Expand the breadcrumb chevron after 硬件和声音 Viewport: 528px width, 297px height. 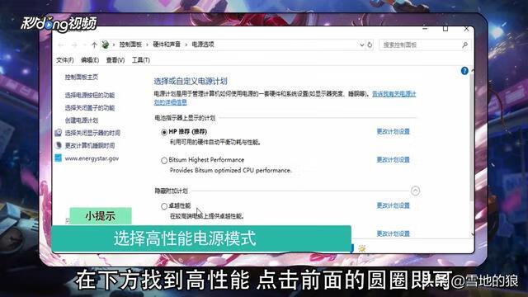(186, 45)
